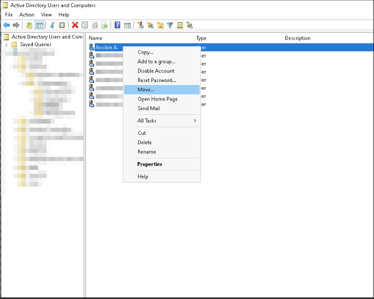The height and width of the screenshot is (299, 374).
Task: Click the Cut scissors toolbar icon
Action: (x=52, y=25)
